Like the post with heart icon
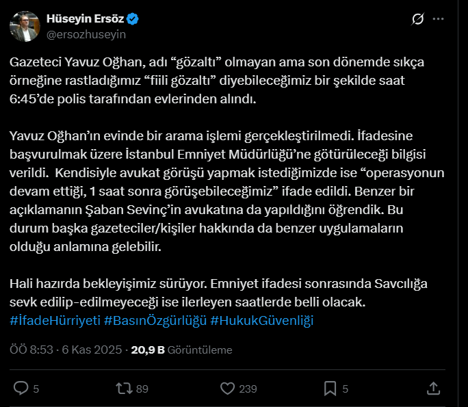 [228, 388]
